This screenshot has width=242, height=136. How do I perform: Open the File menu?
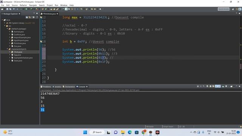(x=3, y=5)
